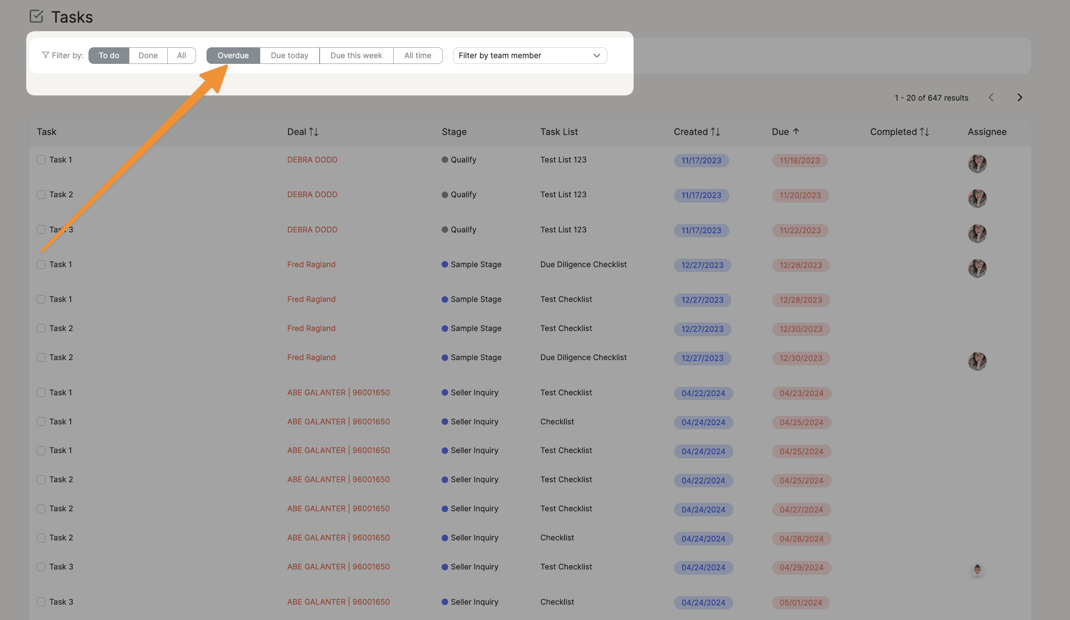This screenshot has height=620, width=1070.
Task: Click assignee avatar on first Debra Dodd row
Action: [x=977, y=164]
